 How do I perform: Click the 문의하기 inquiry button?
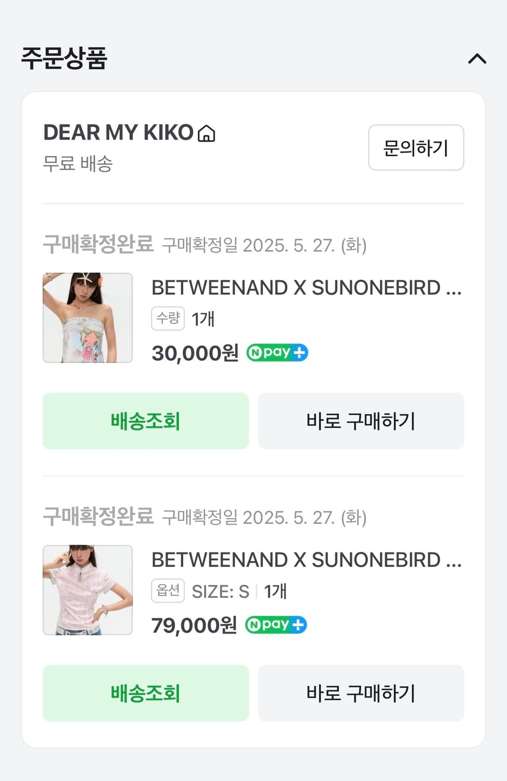(x=415, y=148)
